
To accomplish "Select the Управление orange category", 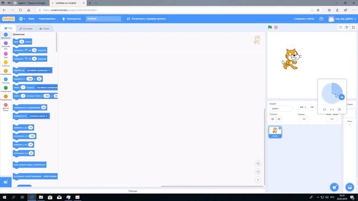I will [6, 72].
